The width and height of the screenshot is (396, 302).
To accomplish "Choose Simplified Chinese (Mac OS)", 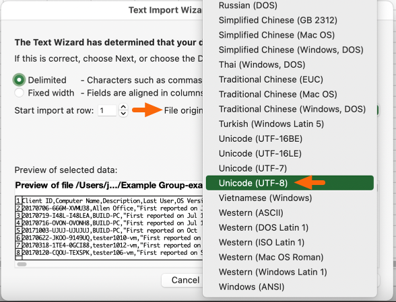I will (290, 35).
